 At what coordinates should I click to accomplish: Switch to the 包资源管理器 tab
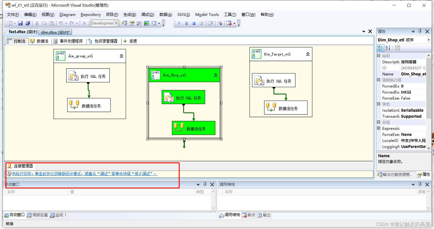[103, 41]
